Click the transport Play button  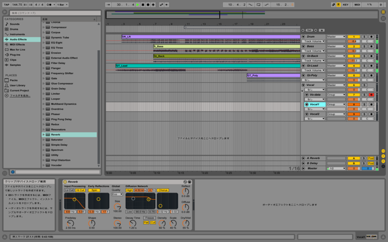(x=138, y=5)
